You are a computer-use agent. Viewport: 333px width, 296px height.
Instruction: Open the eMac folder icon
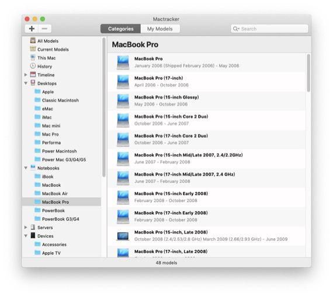tap(37, 109)
